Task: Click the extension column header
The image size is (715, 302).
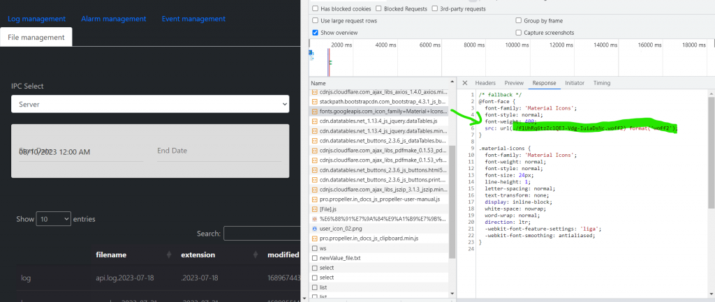Action: (x=198, y=255)
